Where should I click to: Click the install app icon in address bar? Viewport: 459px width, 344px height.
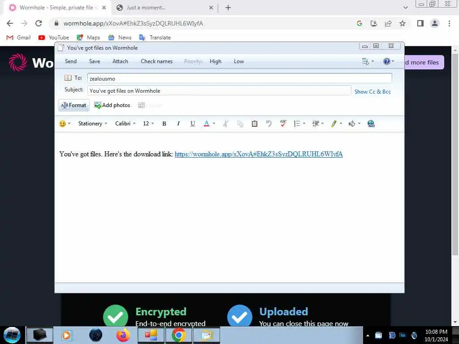point(374,23)
